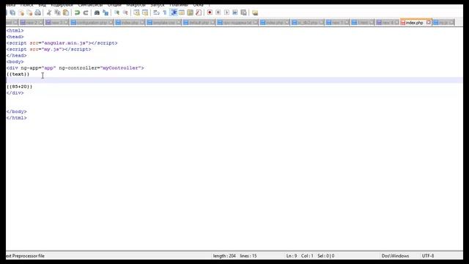Screen dimensions: 469x264
Task: Click the </div> closing tag
Action: [15, 93]
